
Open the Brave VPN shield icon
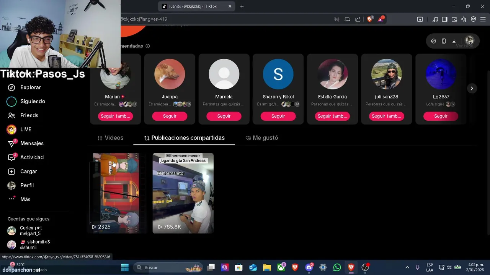(x=474, y=19)
